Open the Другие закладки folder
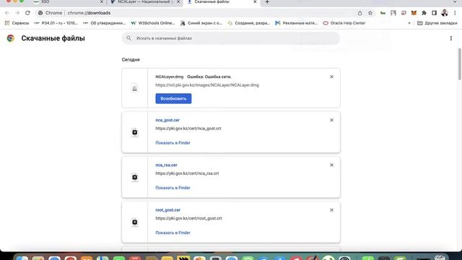The height and width of the screenshot is (260, 462). 437,23
